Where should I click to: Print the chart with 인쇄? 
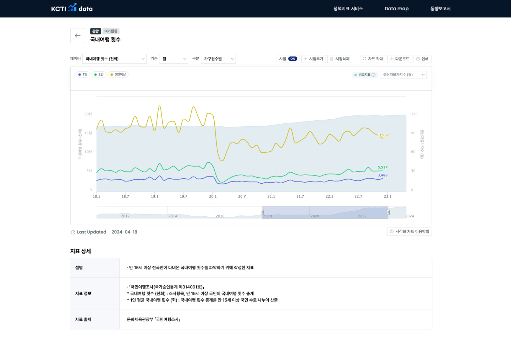(x=422, y=59)
